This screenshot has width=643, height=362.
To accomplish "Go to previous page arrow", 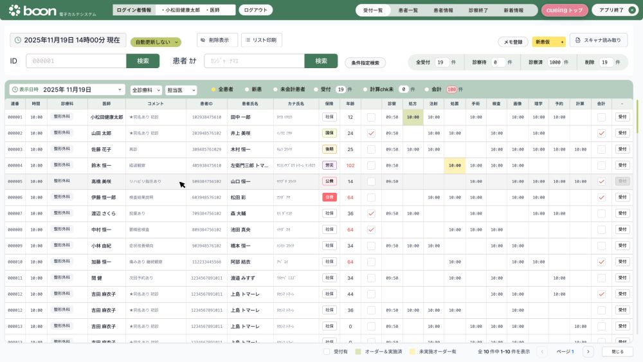I will click(542, 352).
